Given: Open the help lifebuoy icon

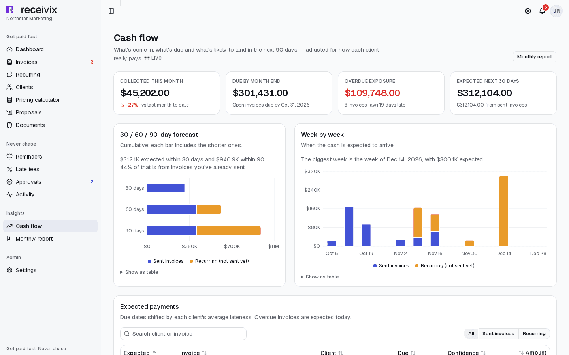Looking at the screenshot, I should 528,11.
